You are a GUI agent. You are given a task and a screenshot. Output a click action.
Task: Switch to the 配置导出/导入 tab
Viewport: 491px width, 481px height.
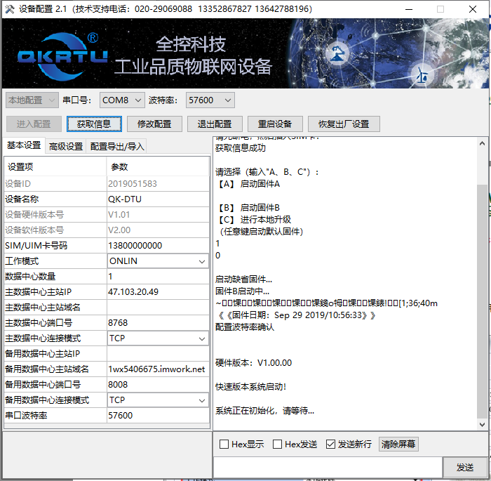pyautogui.click(x=117, y=147)
